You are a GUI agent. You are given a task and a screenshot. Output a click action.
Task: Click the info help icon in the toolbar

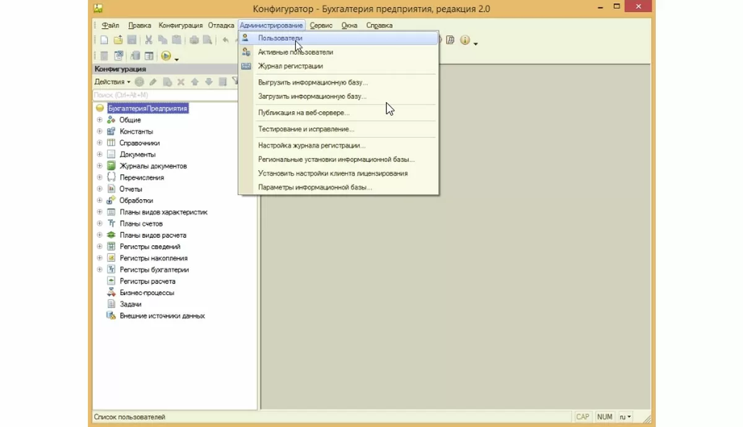tap(464, 40)
